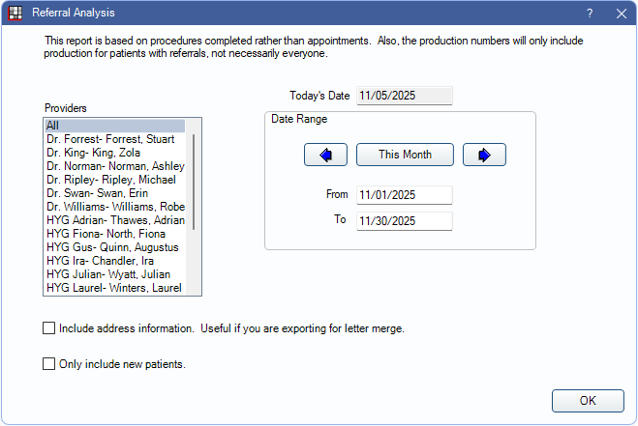
Task: Click the left arrow previous month button
Action: pyautogui.click(x=325, y=155)
